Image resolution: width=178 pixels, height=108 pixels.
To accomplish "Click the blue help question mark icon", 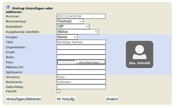I will pyautogui.click(x=8, y=8).
